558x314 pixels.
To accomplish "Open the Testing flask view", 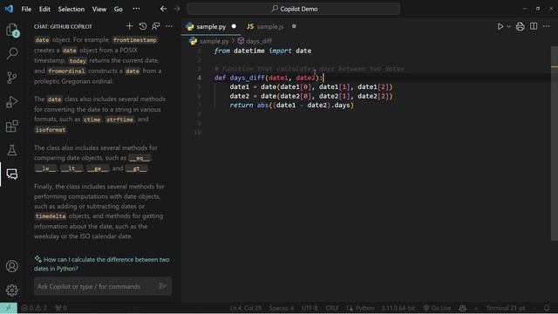I will point(12,150).
